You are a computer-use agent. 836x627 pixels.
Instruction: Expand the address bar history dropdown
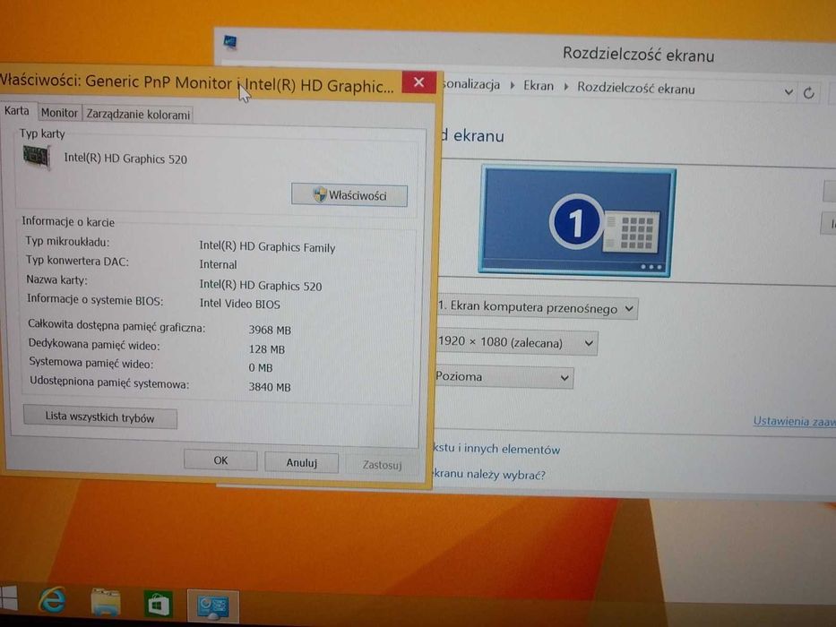click(789, 92)
